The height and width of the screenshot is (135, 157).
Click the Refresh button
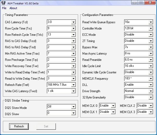(19, 126)
